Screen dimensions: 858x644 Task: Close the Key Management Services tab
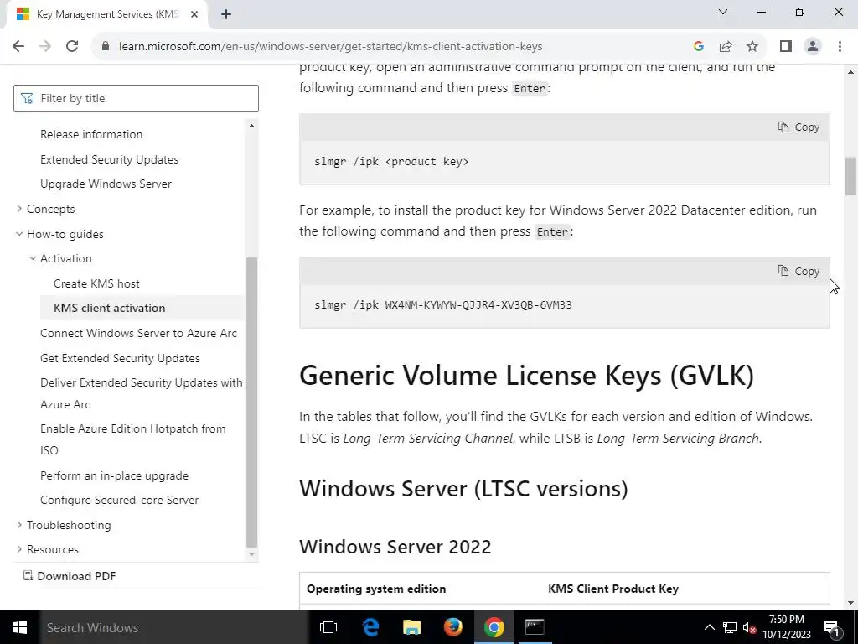pos(194,14)
